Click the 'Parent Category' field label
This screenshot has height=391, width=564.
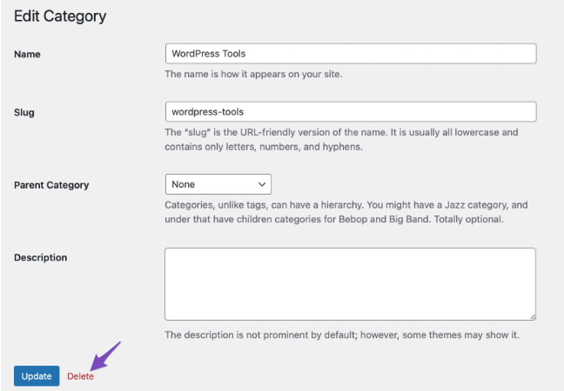pos(51,185)
